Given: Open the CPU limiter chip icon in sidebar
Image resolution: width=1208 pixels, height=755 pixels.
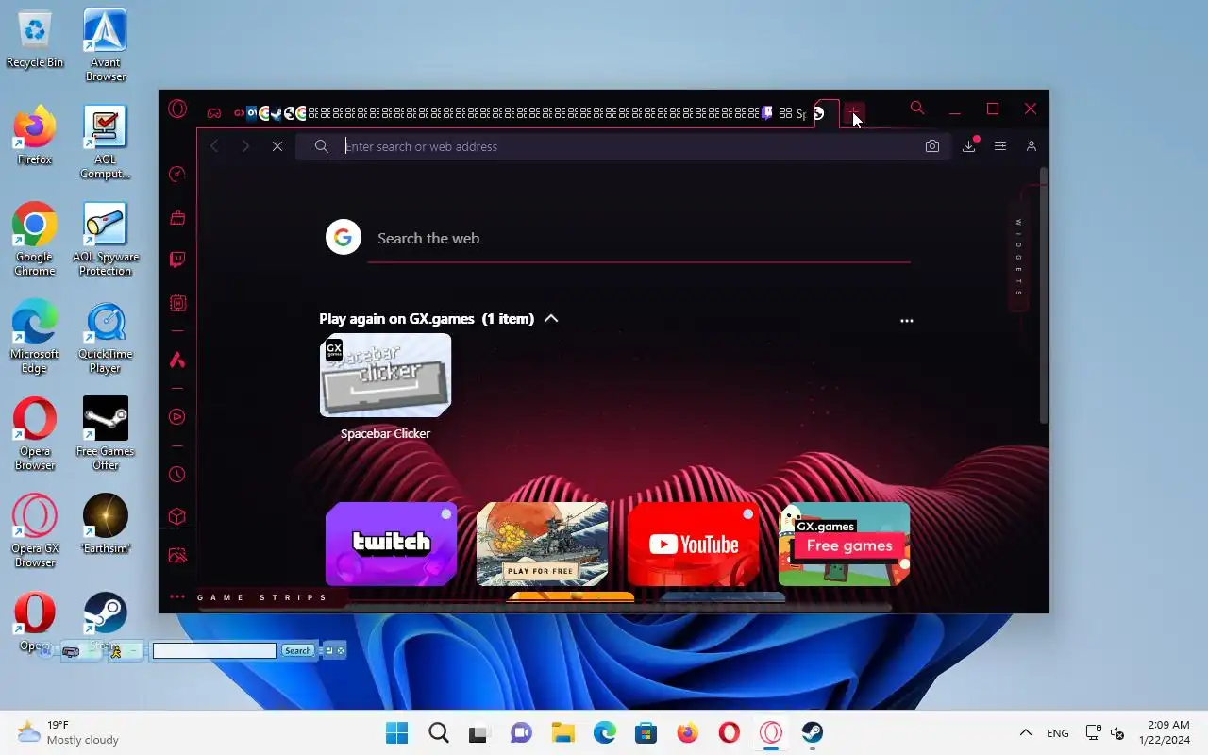Looking at the screenshot, I should [x=177, y=304].
